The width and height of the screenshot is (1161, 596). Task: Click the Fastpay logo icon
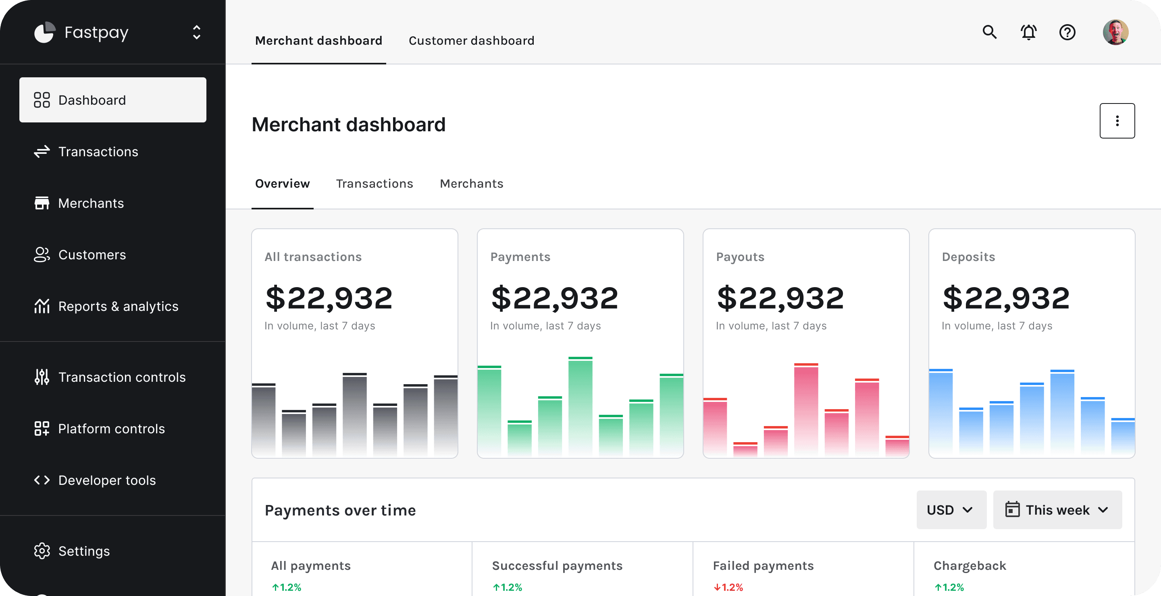point(45,32)
